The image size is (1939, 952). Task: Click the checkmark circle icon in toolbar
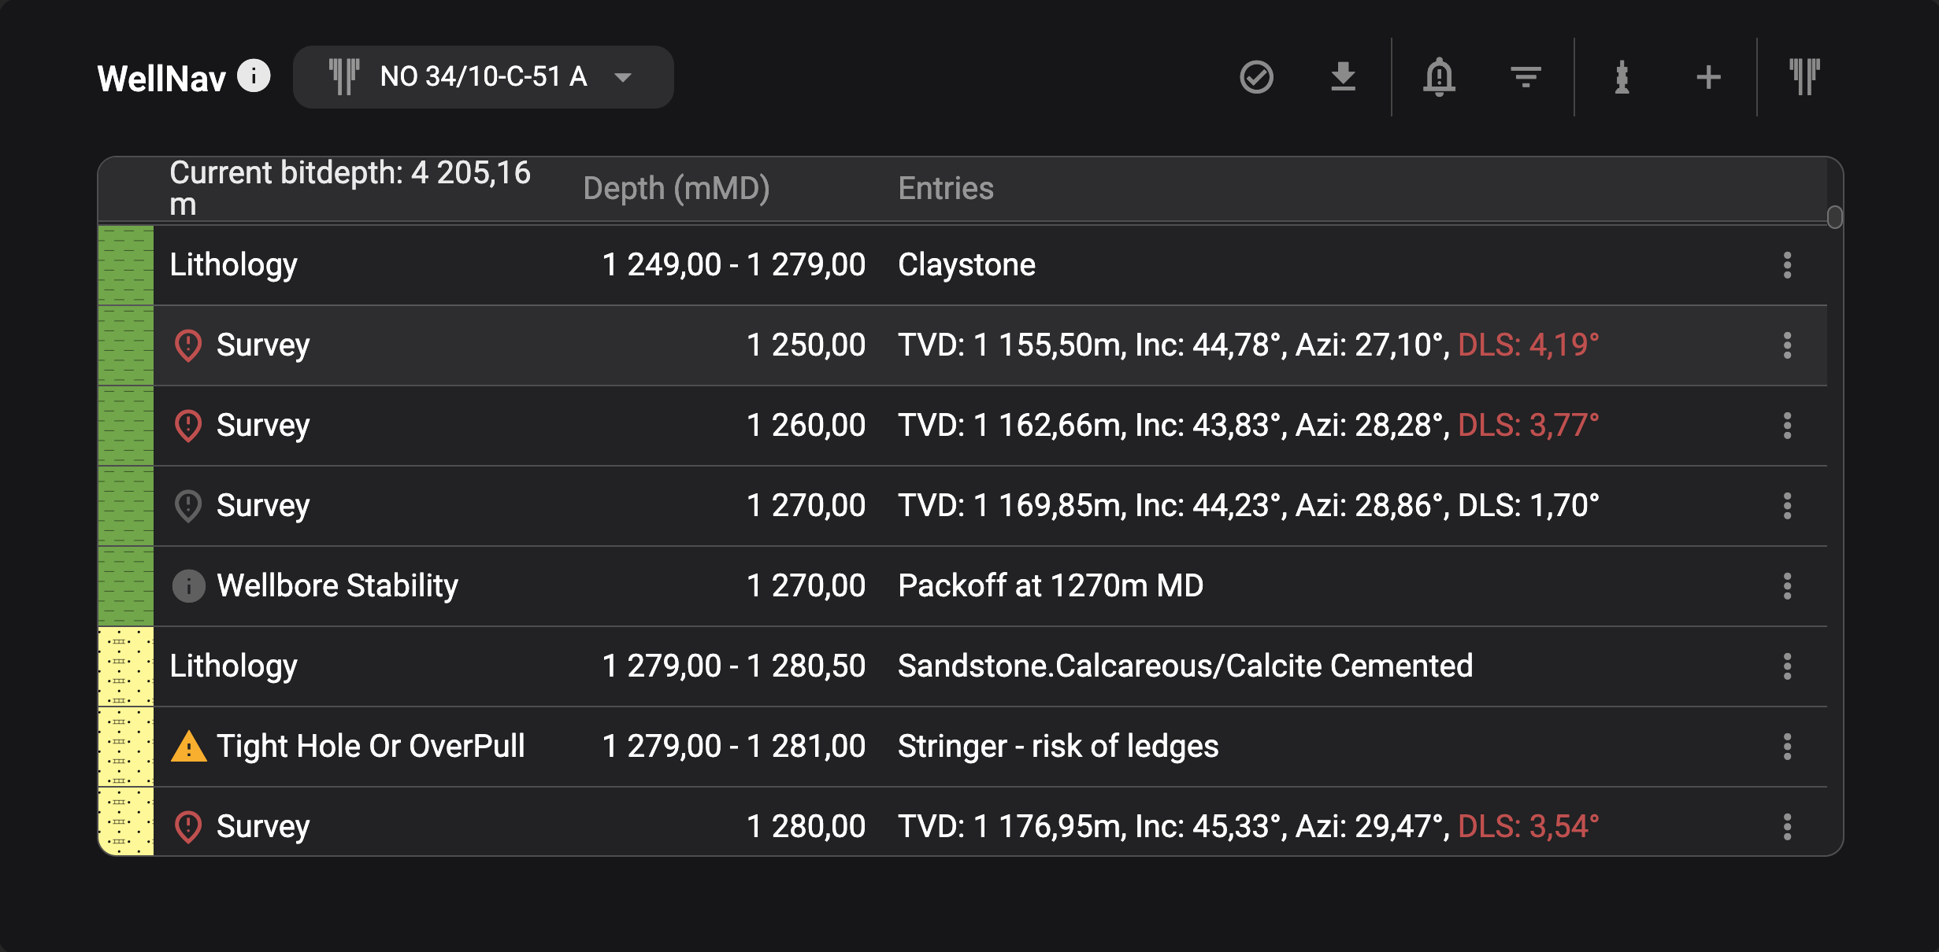pos(1256,77)
